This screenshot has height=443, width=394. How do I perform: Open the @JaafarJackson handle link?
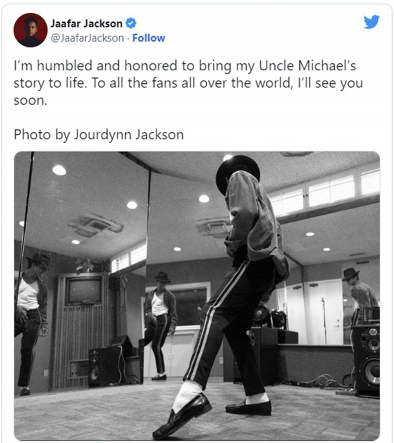tap(87, 38)
